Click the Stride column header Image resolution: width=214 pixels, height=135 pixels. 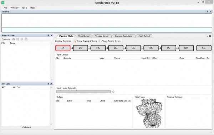tap(89, 101)
